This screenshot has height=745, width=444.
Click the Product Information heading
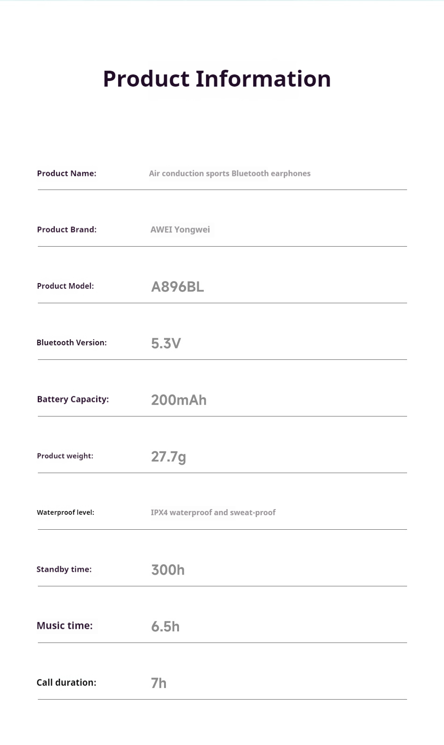[217, 79]
